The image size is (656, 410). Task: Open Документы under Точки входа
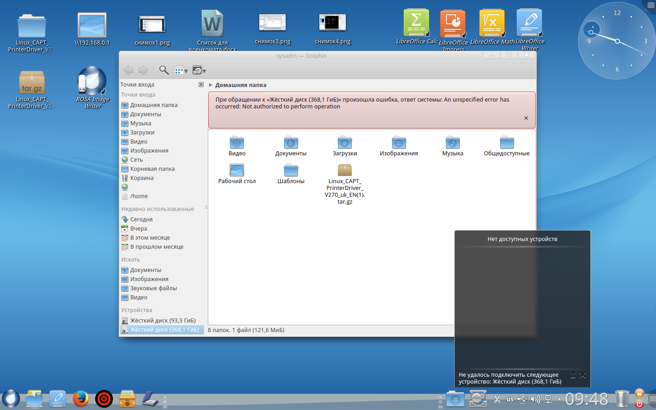(x=162, y=114)
